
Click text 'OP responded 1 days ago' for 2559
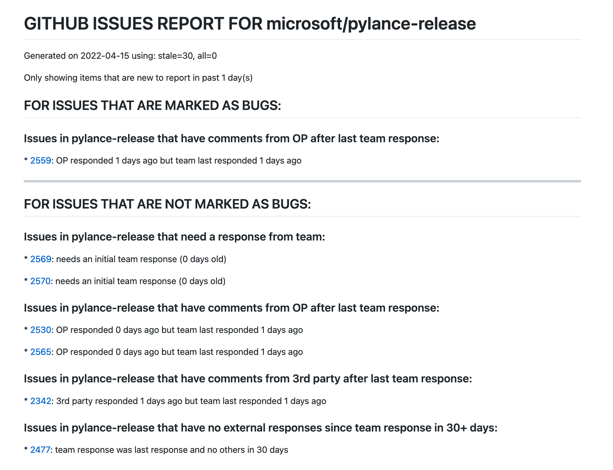(107, 160)
